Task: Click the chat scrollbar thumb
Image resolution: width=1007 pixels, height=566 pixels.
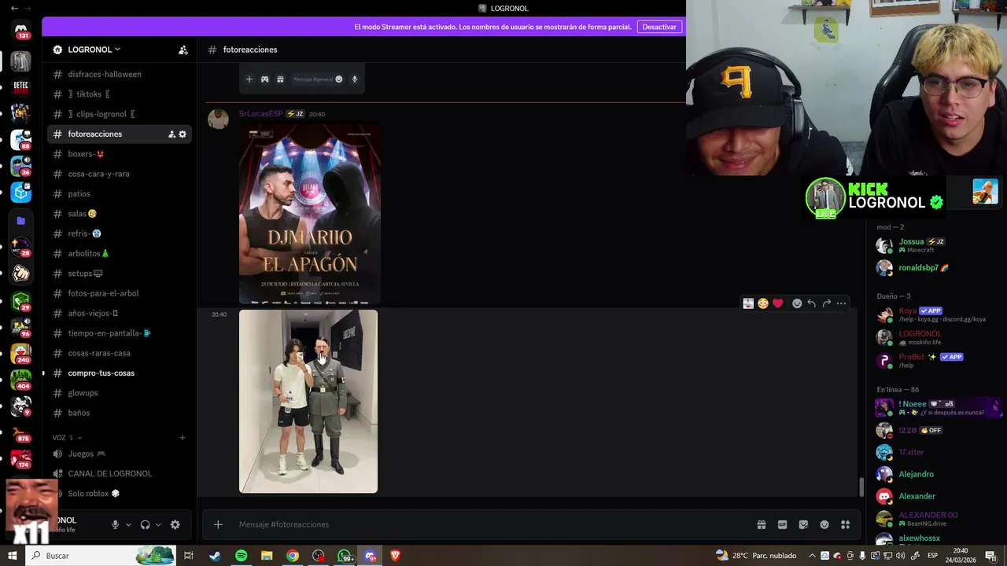Action: click(861, 487)
